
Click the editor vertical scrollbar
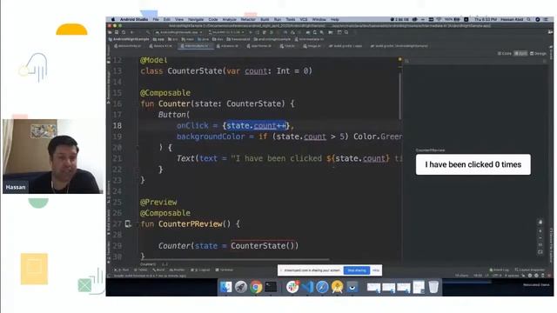(x=399, y=96)
